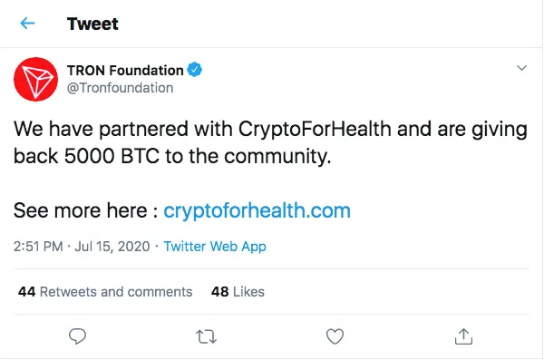Go back using the arrow icon

pyautogui.click(x=27, y=24)
